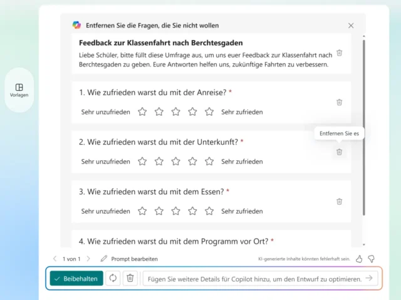
Task: Remove the Essen question with trash icon
Action: click(x=339, y=201)
